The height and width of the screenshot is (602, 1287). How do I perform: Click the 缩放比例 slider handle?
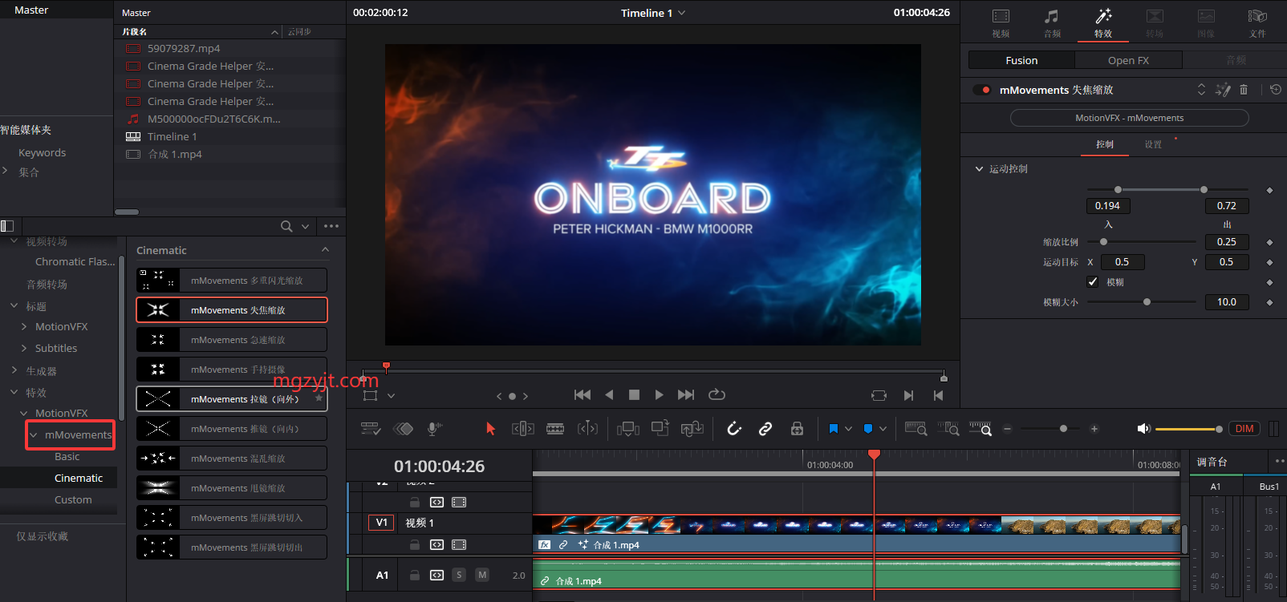pos(1103,242)
